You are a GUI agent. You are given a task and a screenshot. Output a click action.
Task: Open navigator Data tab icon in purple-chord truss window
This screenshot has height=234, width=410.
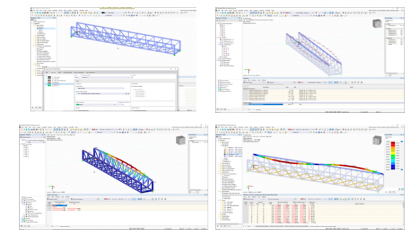218,109
